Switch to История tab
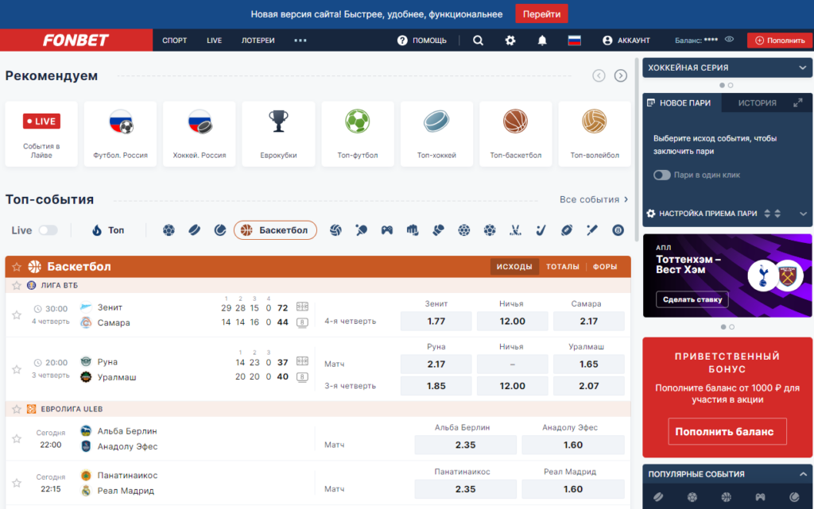 click(x=758, y=102)
